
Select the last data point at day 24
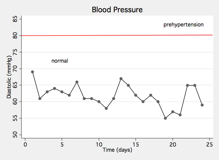click(202, 105)
